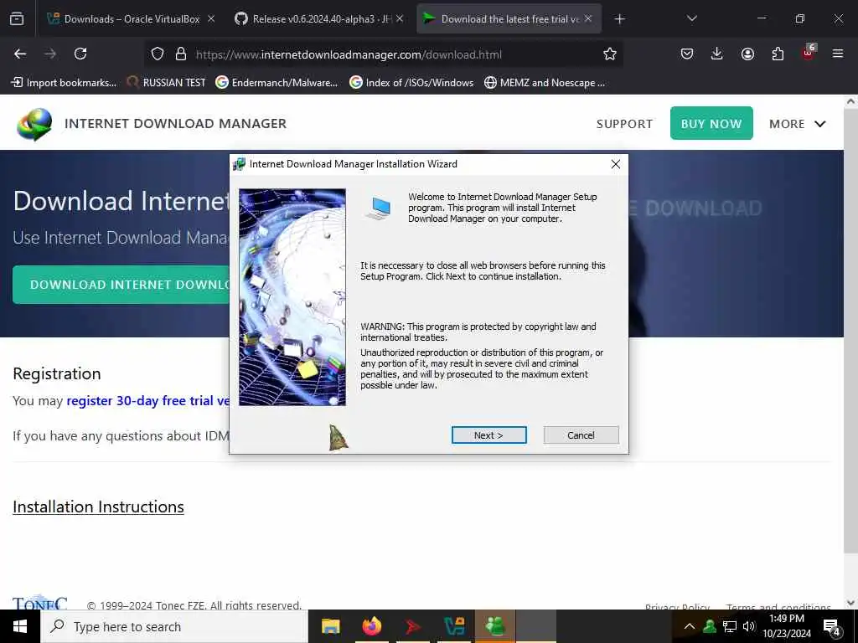Viewport: 858px width, 643px height.
Task: Click the clock showing 1:49 PM
Action: pyautogui.click(x=787, y=626)
